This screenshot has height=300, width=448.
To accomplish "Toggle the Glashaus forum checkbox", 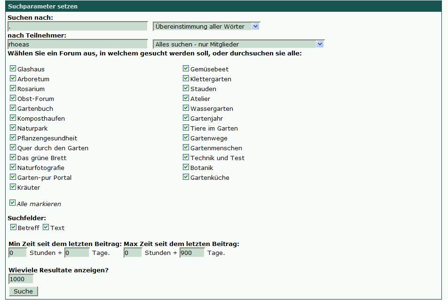I will (x=13, y=69).
